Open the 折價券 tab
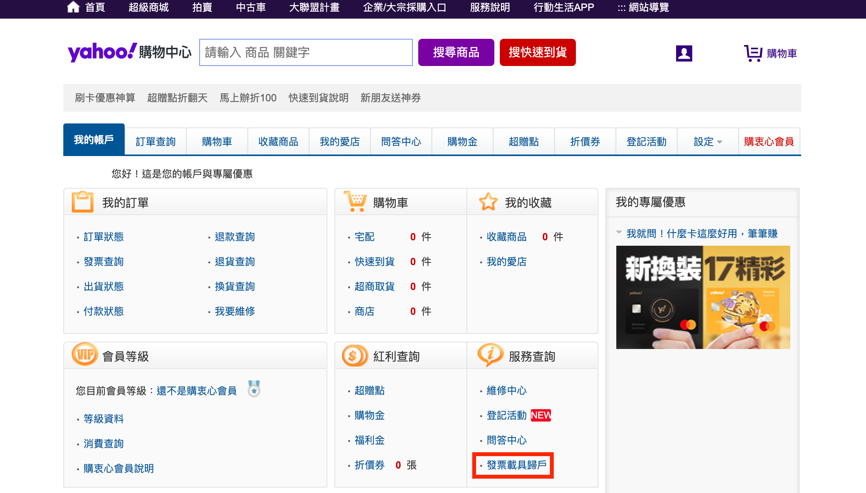 pyautogui.click(x=585, y=142)
